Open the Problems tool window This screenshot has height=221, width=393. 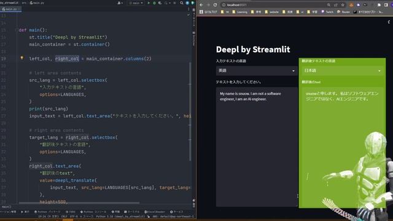pyautogui.click(x=115, y=212)
